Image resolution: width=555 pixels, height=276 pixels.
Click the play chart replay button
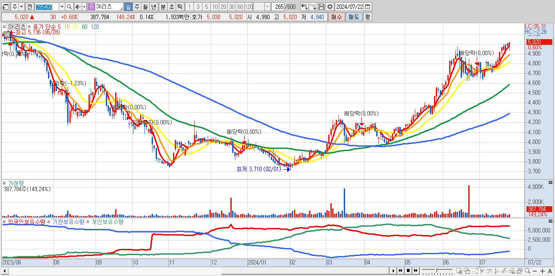pos(393,271)
